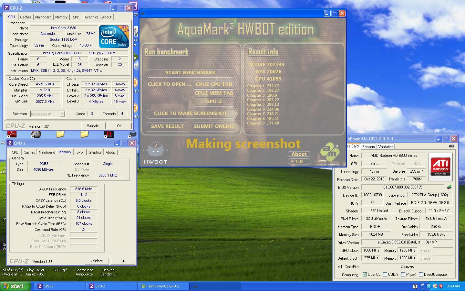The width and height of the screenshot is (465, 291).
Task: Open the Processor selection dropdown in CPU-Z
Action: tap(47, 114)
